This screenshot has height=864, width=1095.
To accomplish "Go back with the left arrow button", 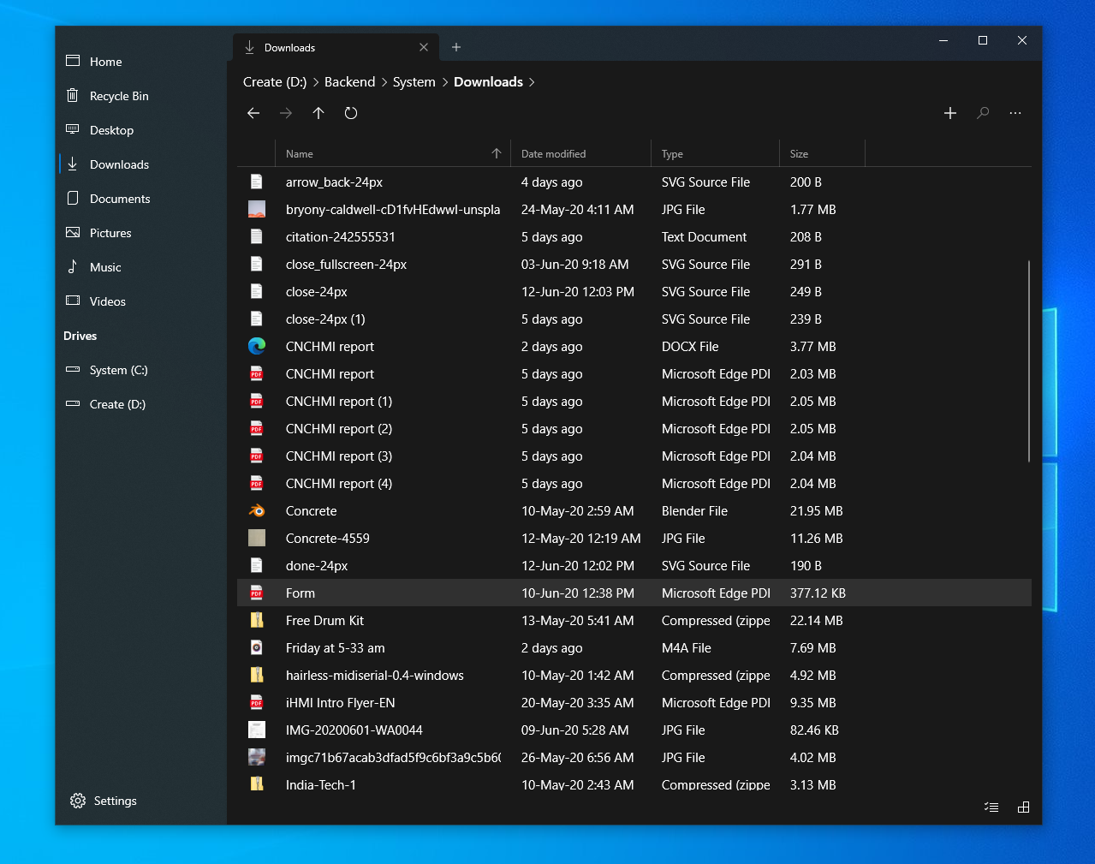I will [253, 113].
